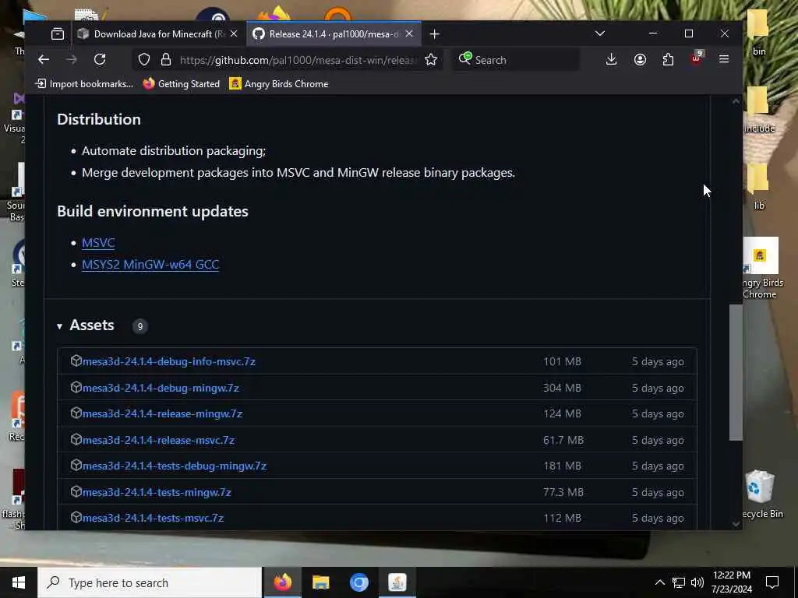Click scrollbar down arrow
This screenshot has height=598, width=798.
(736, 524)
